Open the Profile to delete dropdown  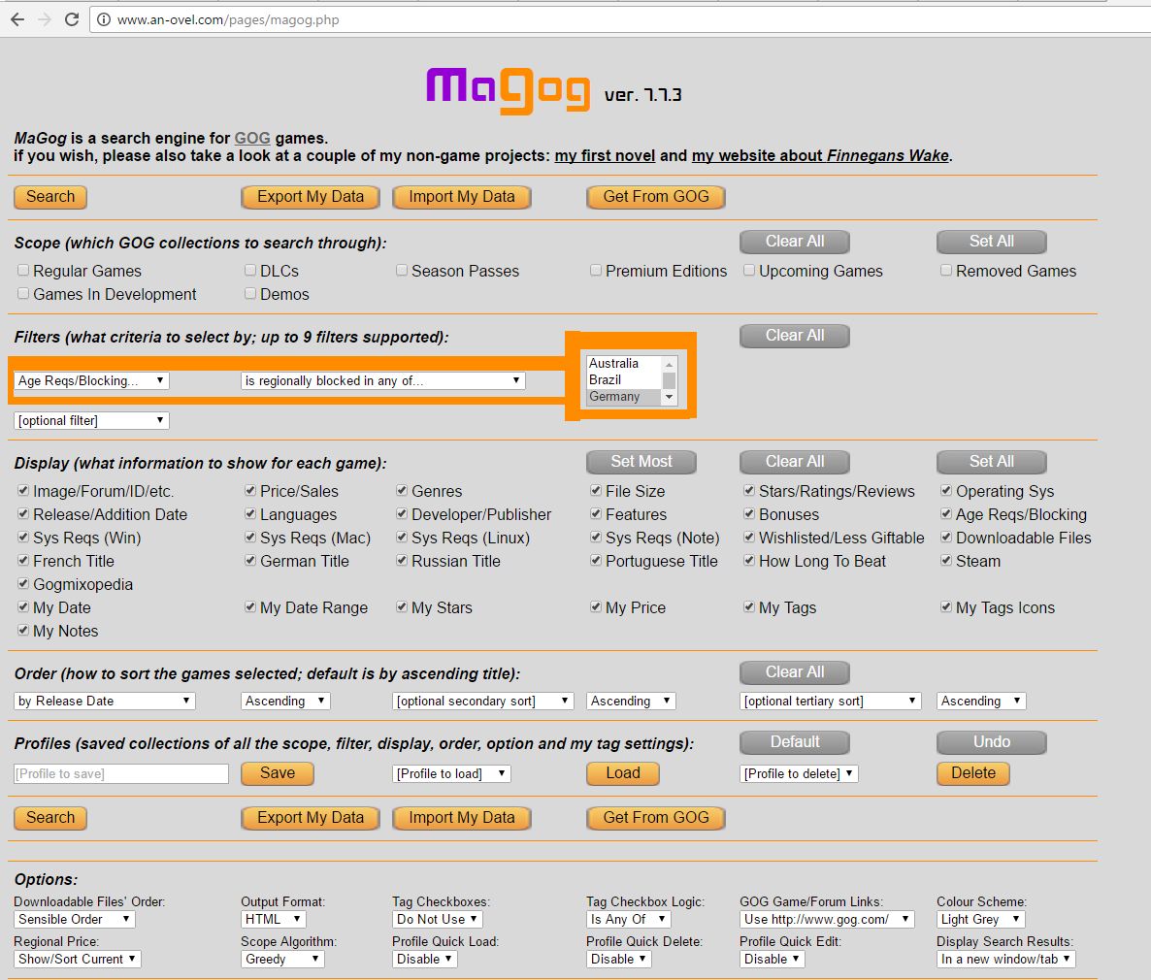click(799, 773)
